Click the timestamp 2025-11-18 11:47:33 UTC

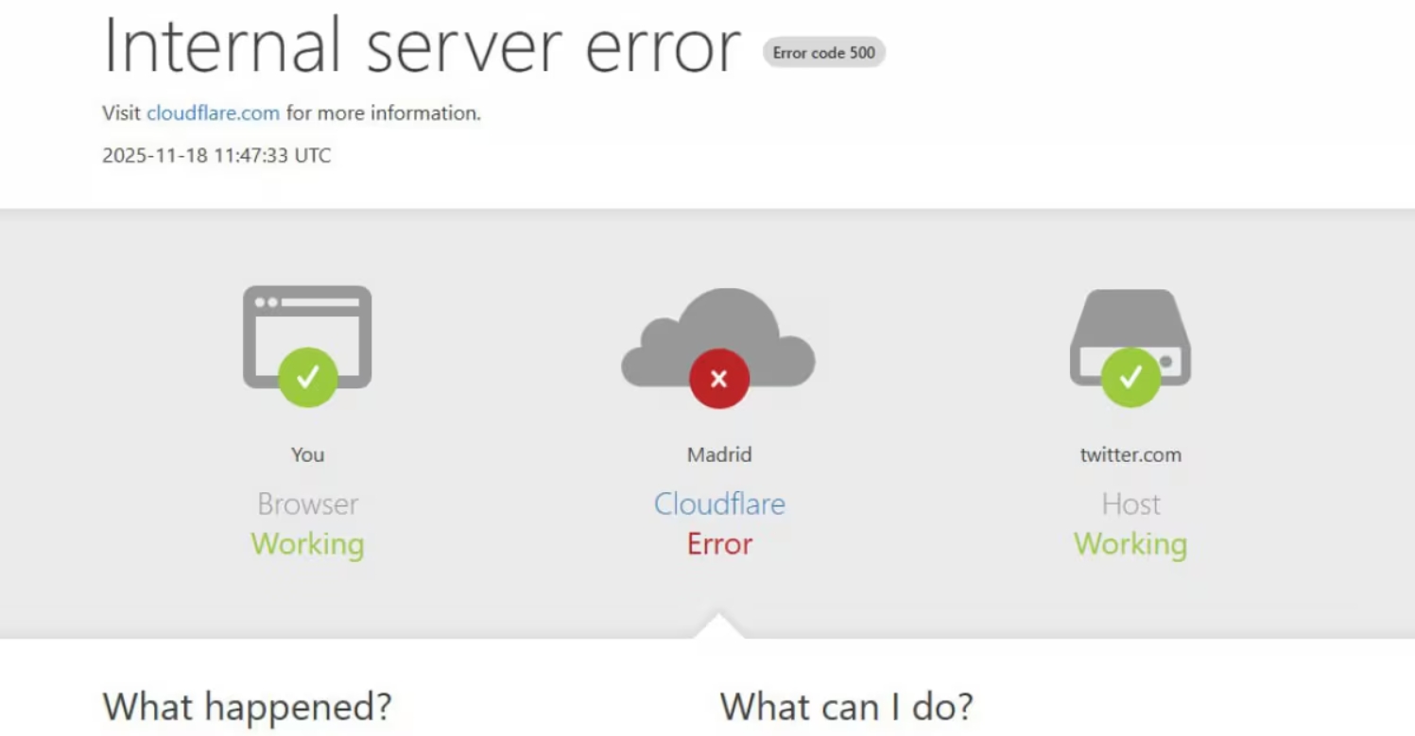point(216,156)
